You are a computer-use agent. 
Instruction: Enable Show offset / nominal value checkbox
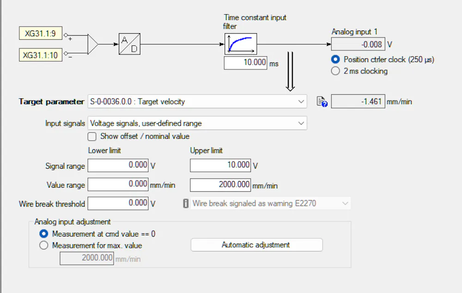point(92,136)
